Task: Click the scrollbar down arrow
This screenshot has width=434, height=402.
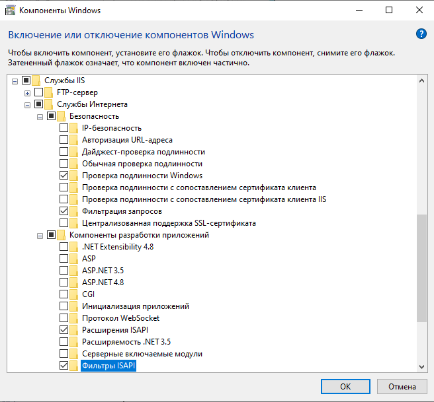Action: pyautogui.click(x=421, y=366)
